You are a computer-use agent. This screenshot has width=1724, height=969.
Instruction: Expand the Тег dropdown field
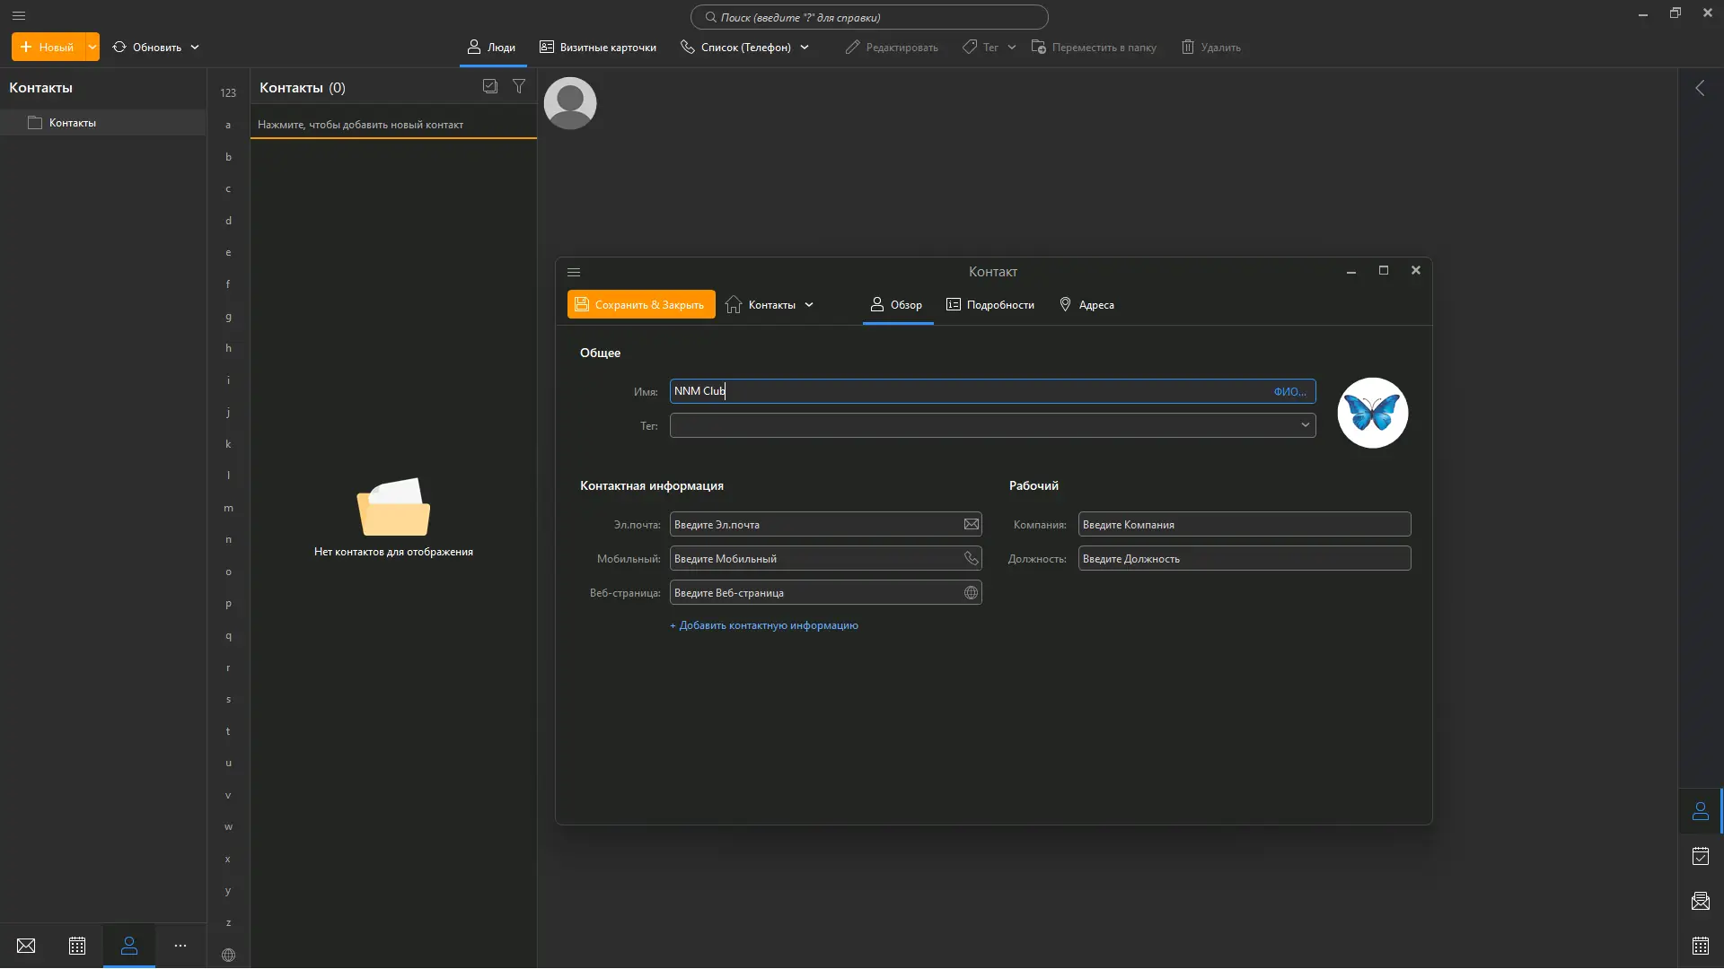coord(1305,425)
